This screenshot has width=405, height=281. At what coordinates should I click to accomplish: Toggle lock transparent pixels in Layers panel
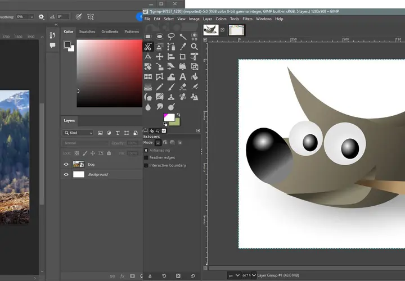click(x=76, y=153)
